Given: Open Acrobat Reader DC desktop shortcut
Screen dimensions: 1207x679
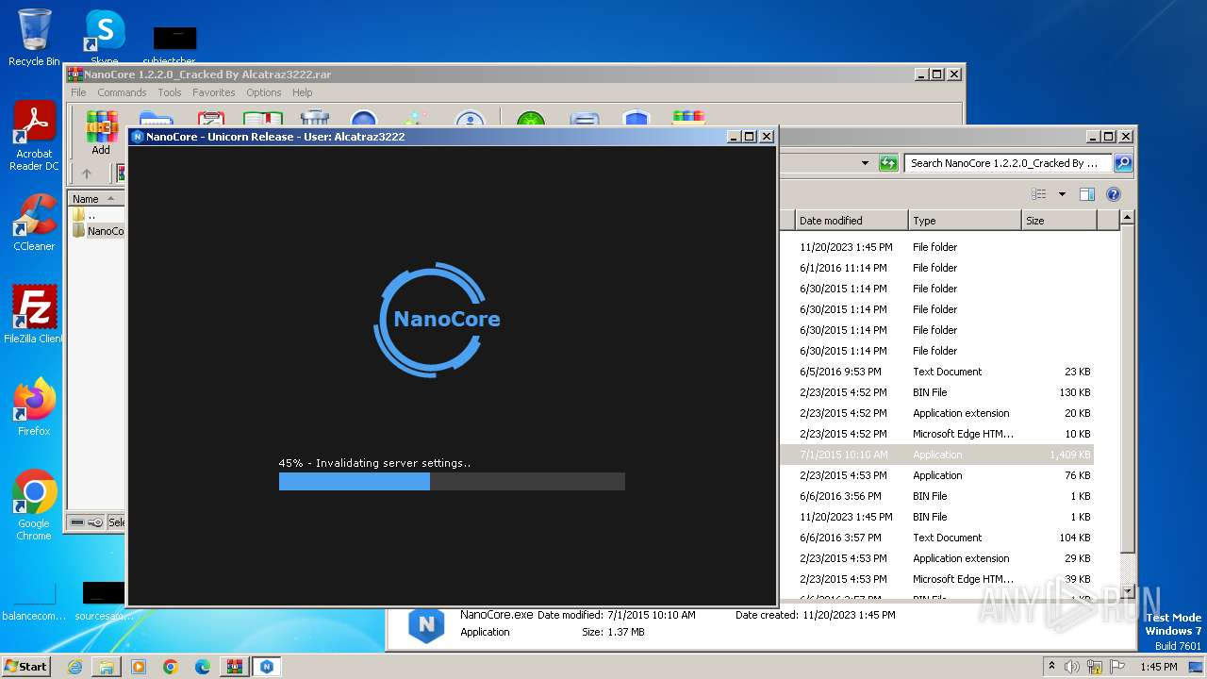Looking at the screenshot, I should point(34,137).
